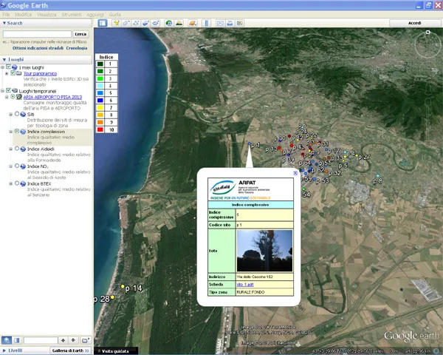Open Ottieni indicazioni stradali link

tap(38, 48)
